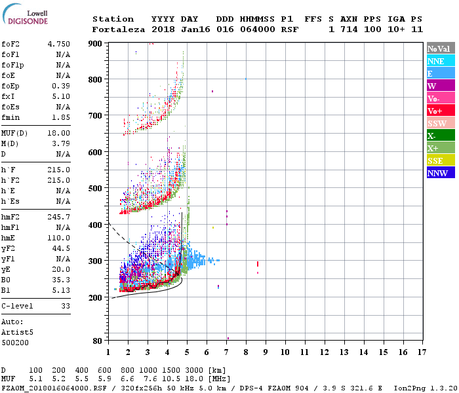Click the MUF(D) value 18.00
Image resolution: width=459 pixels, height=393 pixels.
click(x=59, y=133)
